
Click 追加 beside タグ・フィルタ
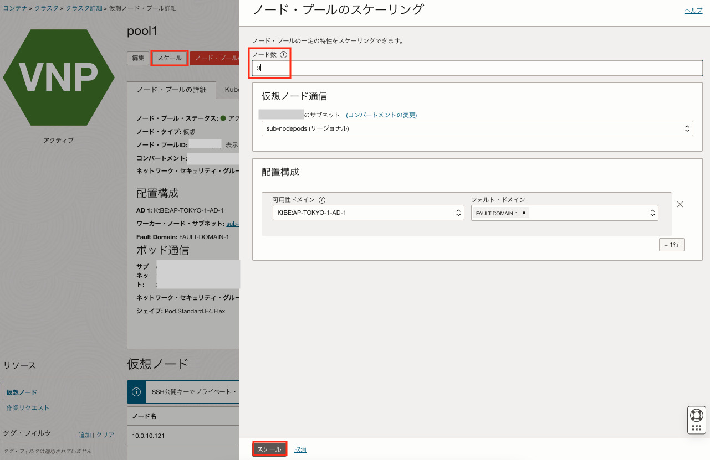pyautogui.click(x=85, y=435)
